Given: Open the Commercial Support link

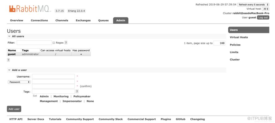Looking at the screenshot, I should point(142,119).
